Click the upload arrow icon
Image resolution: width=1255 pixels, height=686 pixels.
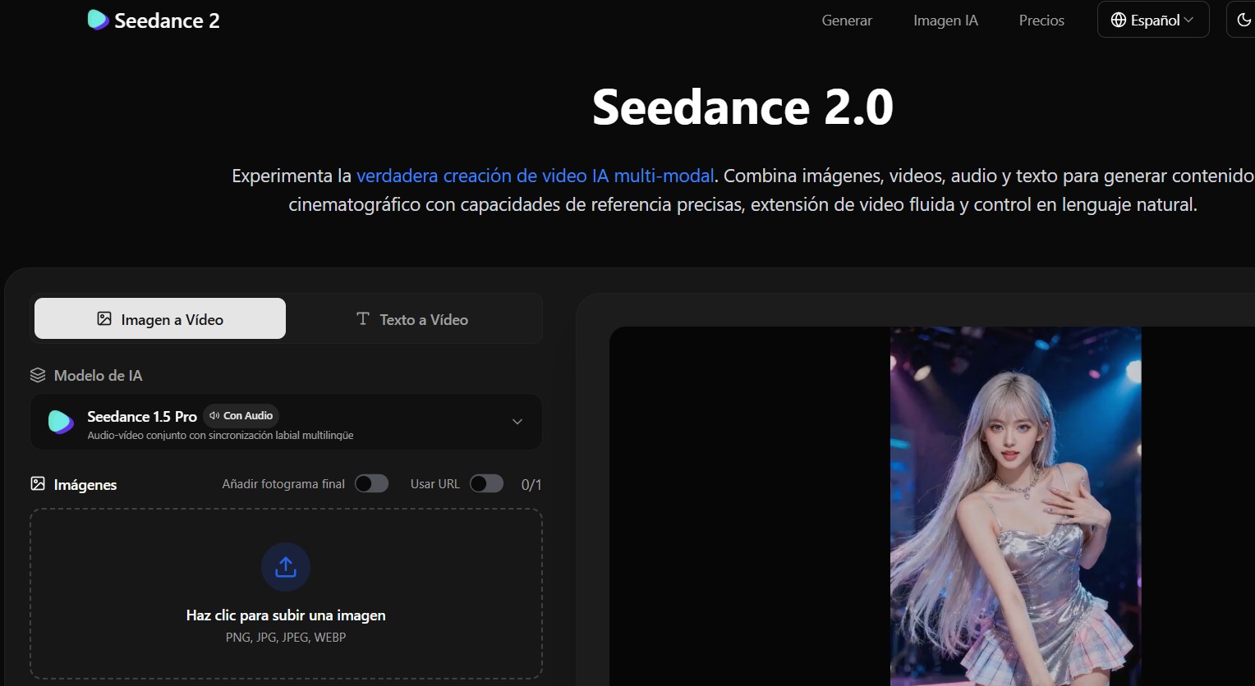[x=285, y=566]
